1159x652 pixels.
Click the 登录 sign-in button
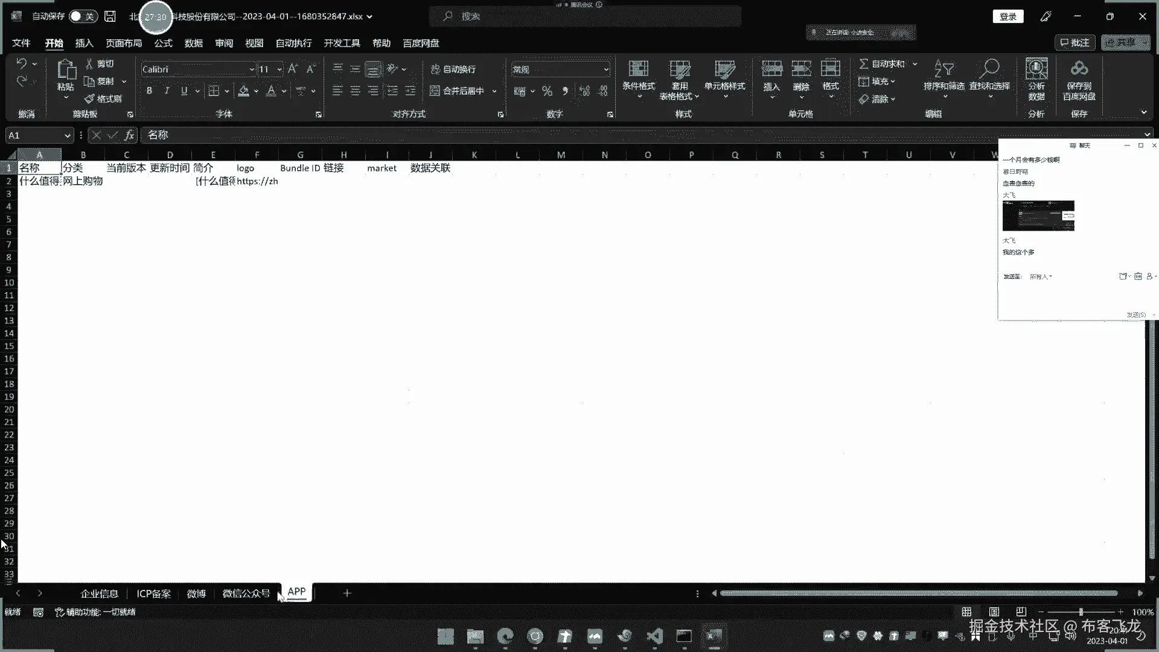(x=1008, y=16)
